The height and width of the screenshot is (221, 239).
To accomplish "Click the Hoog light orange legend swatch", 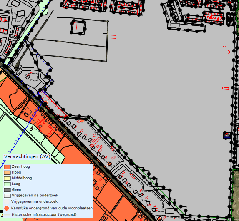I will point(7,172).
